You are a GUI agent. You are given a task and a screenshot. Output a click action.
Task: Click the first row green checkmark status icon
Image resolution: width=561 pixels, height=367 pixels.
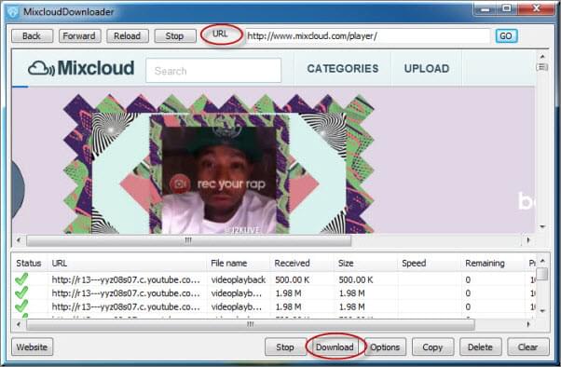[x=21, y=279]
